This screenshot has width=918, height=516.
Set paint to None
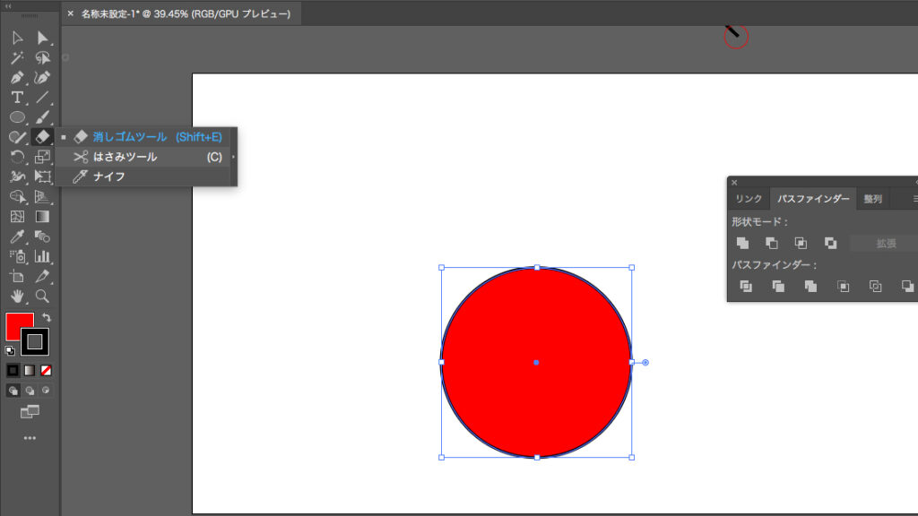pyautogui.click(x=46, y=370)
